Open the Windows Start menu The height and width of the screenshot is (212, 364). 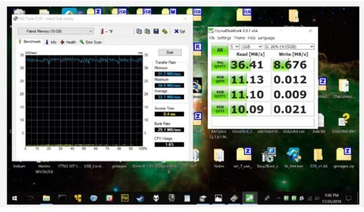(15, 198)
